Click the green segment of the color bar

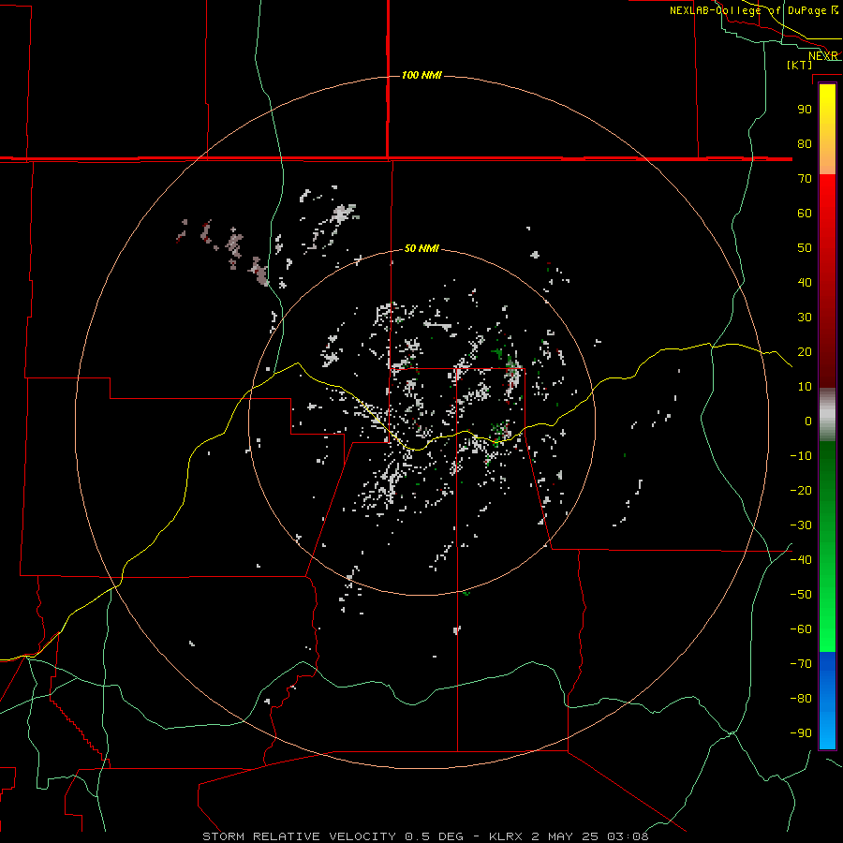click(x=827, y=546)
